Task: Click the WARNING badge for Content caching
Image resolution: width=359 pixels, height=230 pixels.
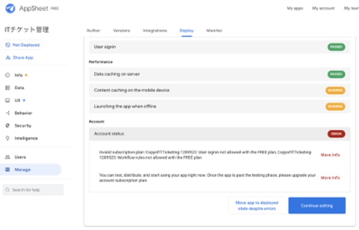Action: [x=335, y=90]
